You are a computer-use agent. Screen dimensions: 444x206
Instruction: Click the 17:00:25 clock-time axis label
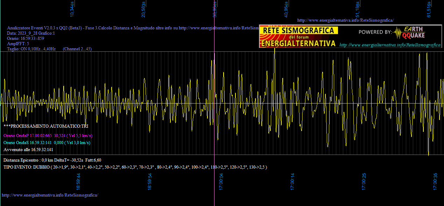(364, 181)
